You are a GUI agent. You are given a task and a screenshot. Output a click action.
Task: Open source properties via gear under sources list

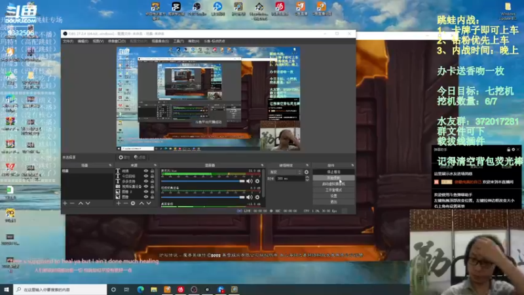point(133,203)
